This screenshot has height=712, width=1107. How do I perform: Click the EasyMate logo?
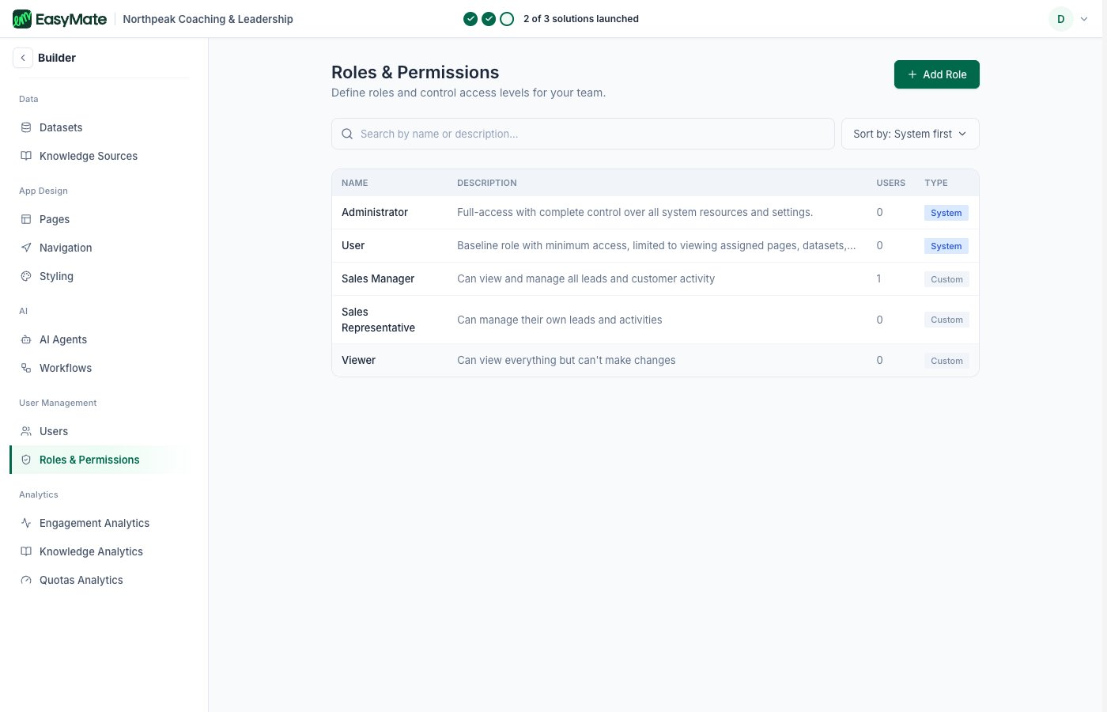(59, 19)
